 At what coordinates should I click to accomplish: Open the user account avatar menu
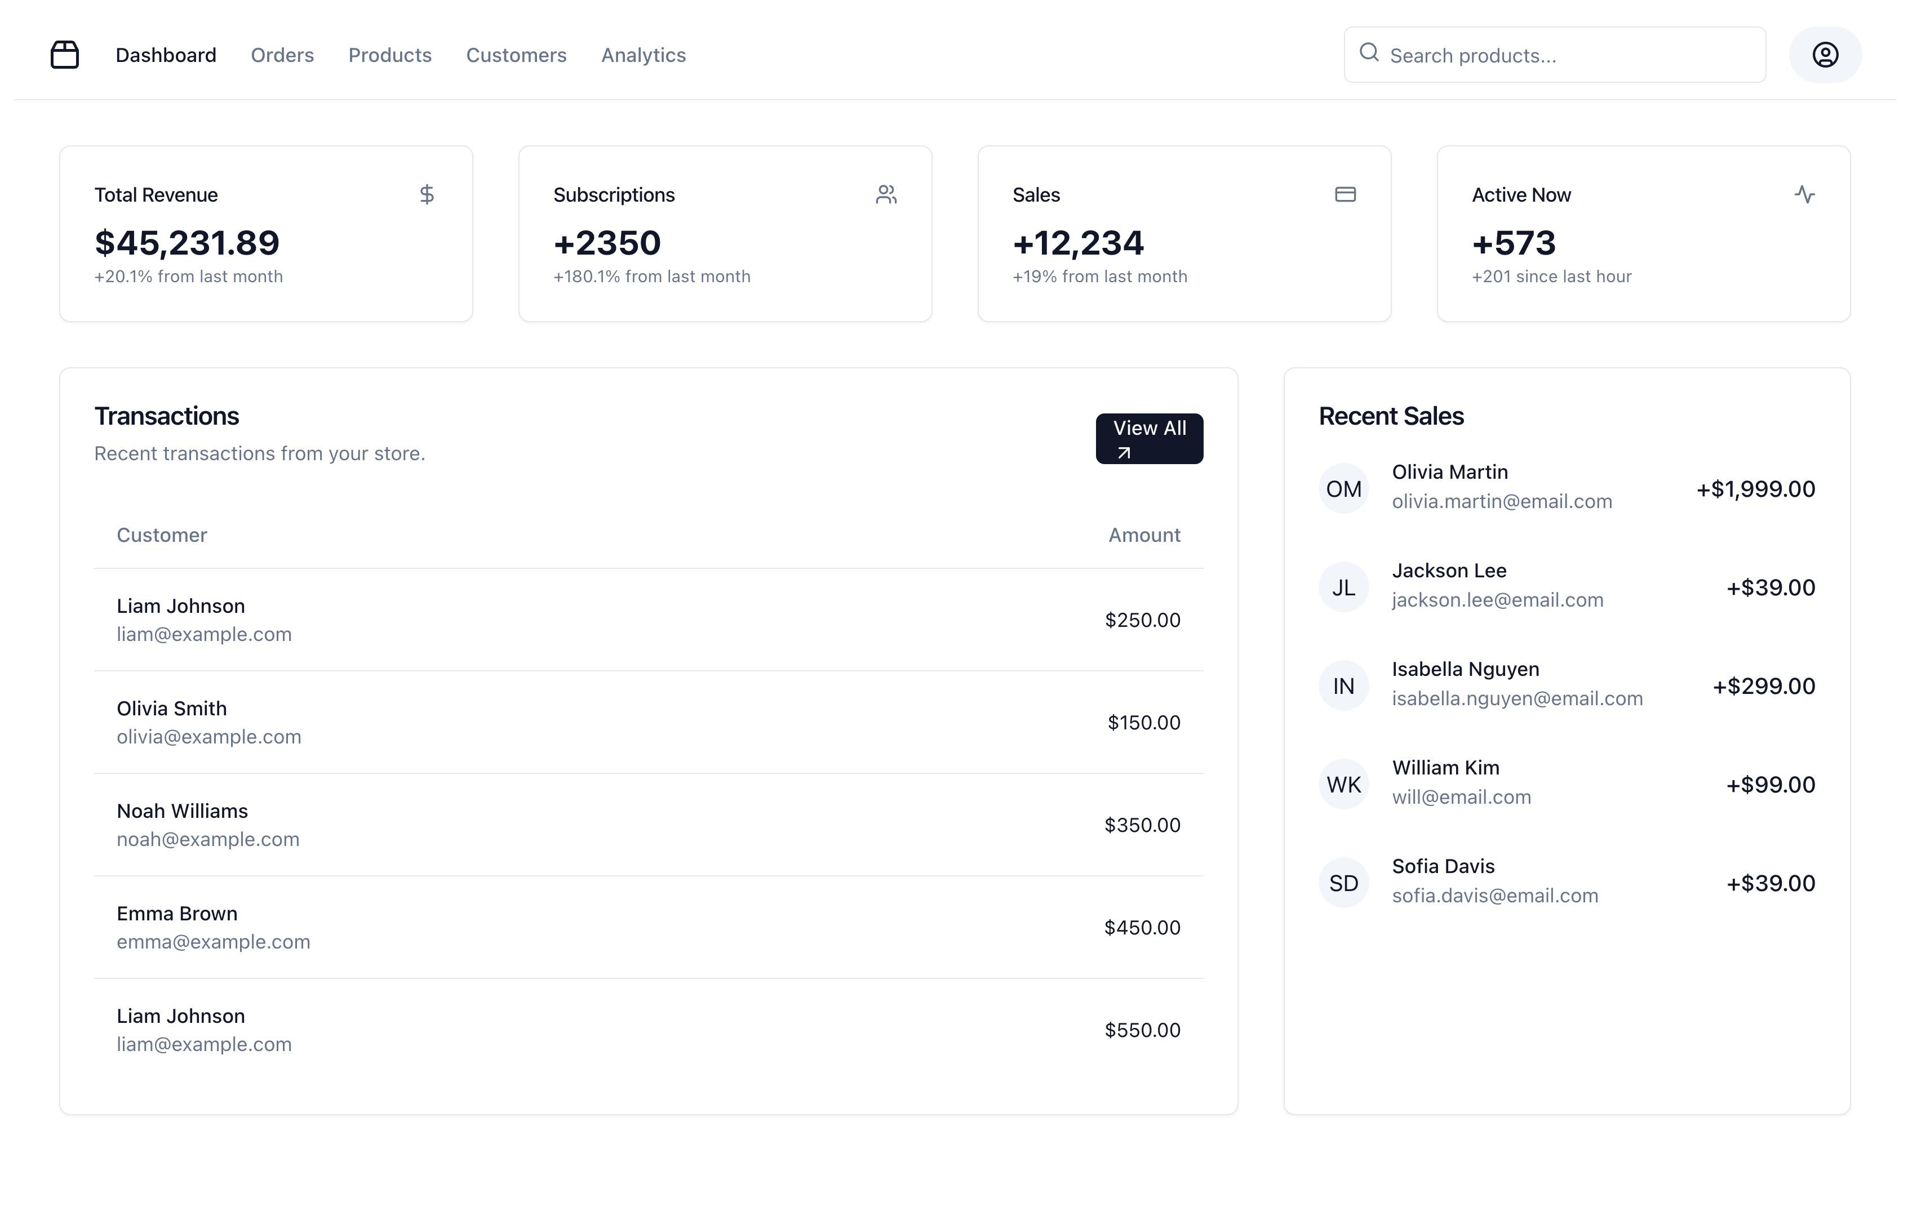coord(1825,55)
